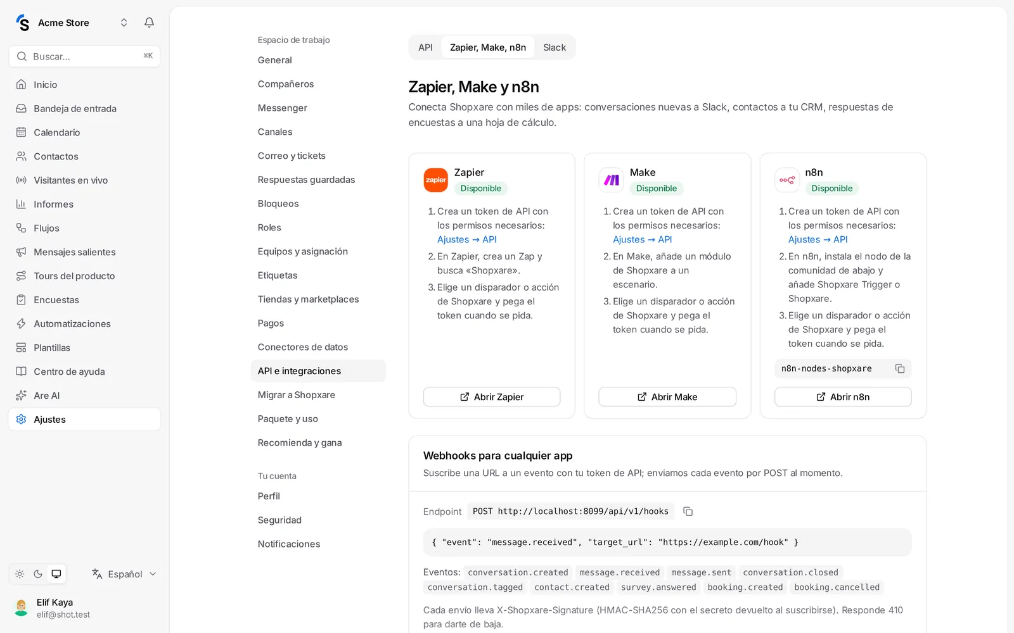The image size is (1014, 633).
Task: Select the Zapier, Make, n8n tab
Action: (x=488, y=47)
